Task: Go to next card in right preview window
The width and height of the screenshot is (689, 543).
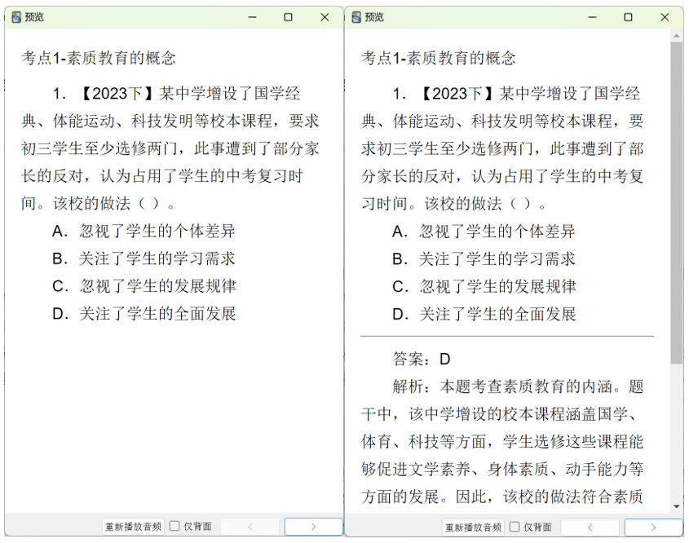Action: (653, 527)
